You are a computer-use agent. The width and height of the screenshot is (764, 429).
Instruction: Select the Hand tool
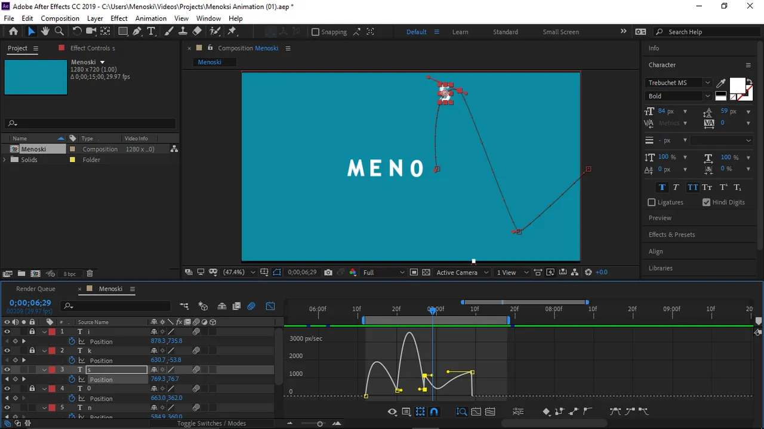click(x=45, y=32)
